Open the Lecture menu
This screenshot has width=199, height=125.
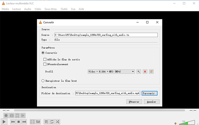17,9
